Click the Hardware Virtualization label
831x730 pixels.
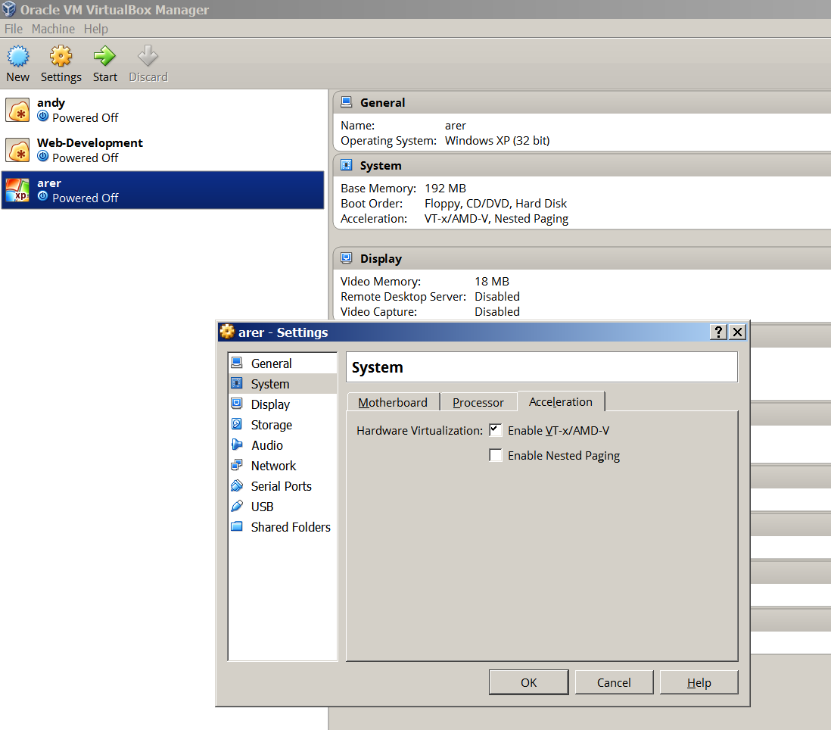(419, 430)
